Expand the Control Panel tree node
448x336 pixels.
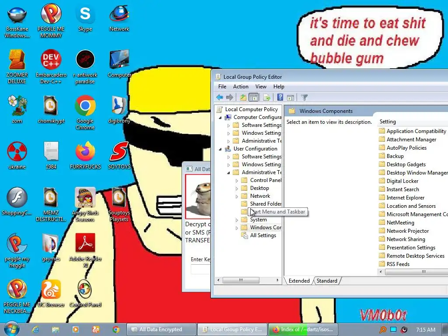tap(237, 181)
